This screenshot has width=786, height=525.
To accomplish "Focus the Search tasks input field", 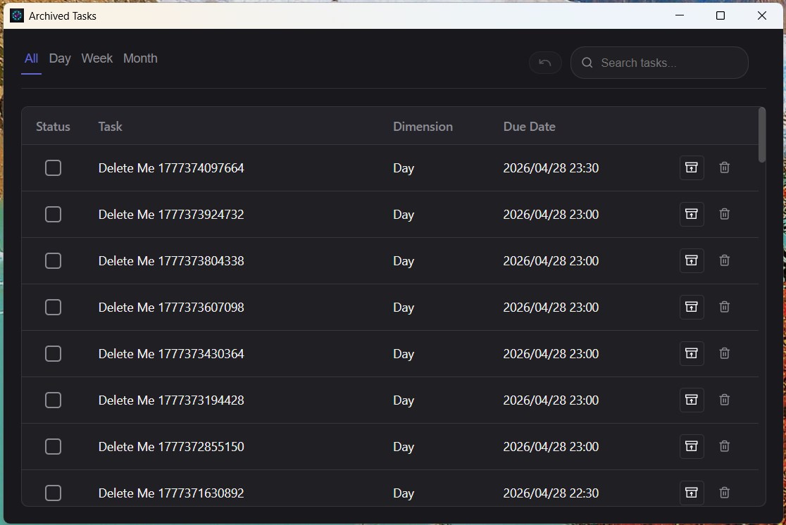I will [x=659, y=63].
